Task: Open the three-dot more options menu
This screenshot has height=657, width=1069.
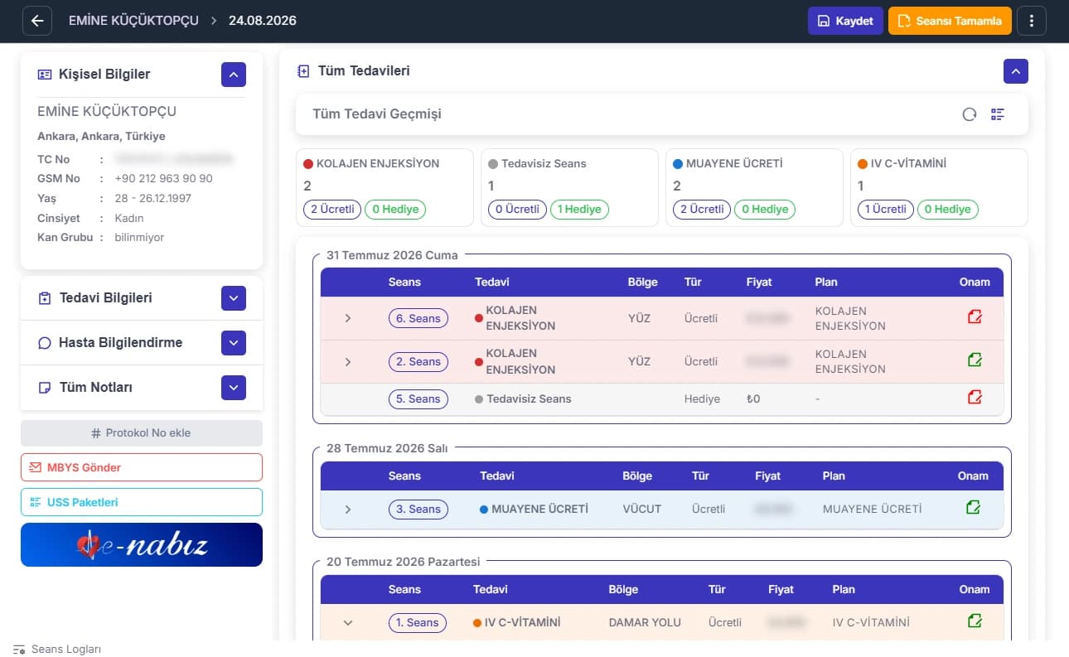Action: coord(1032,21)
